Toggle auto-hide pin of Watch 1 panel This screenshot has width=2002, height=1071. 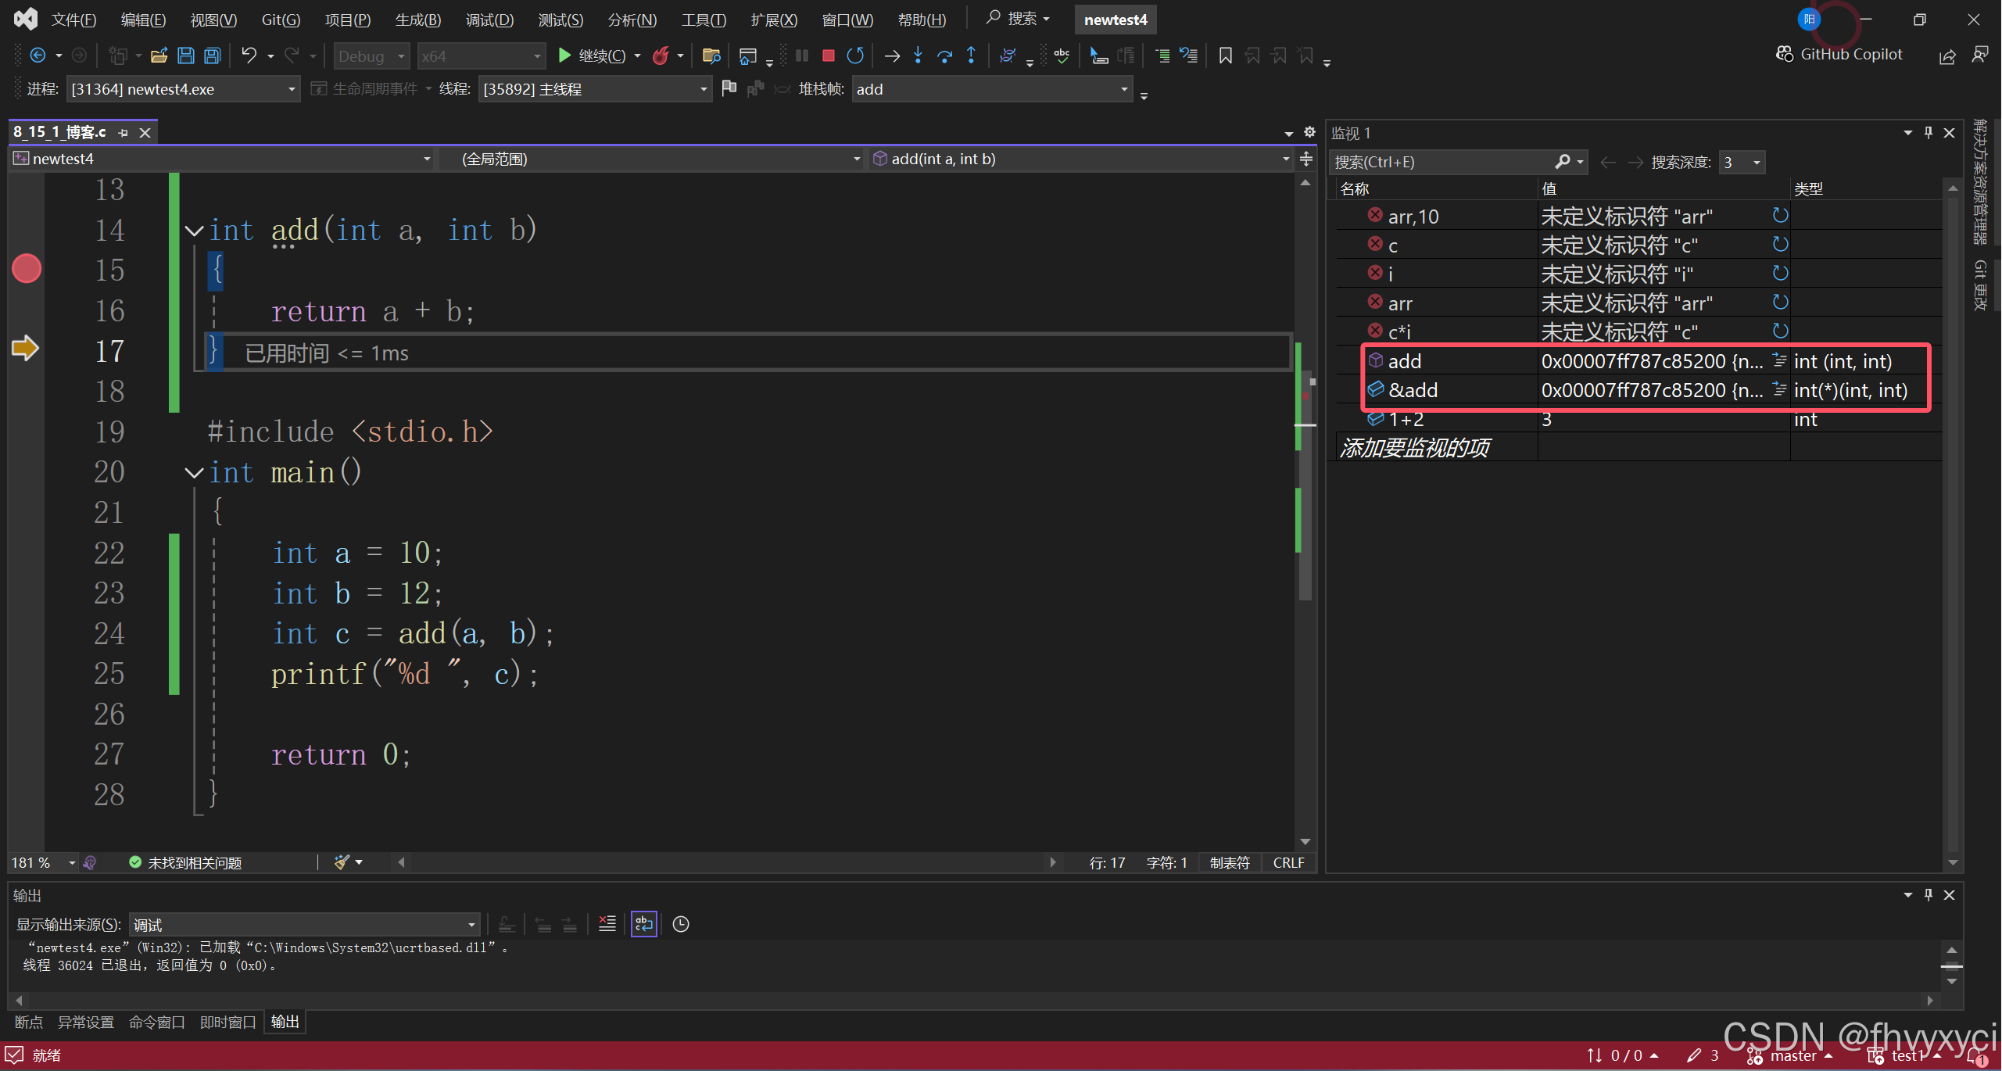1929,132
